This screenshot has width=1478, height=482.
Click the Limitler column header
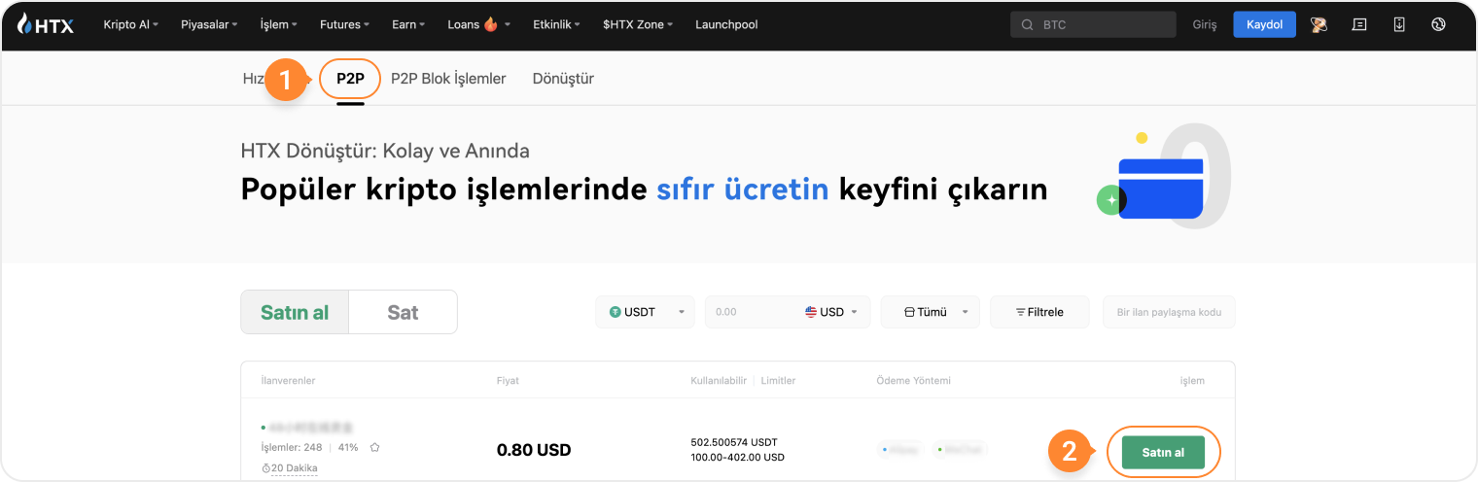780,380
